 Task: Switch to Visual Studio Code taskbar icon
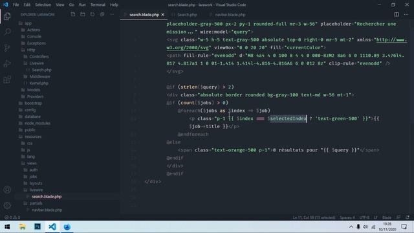point(52,227)
